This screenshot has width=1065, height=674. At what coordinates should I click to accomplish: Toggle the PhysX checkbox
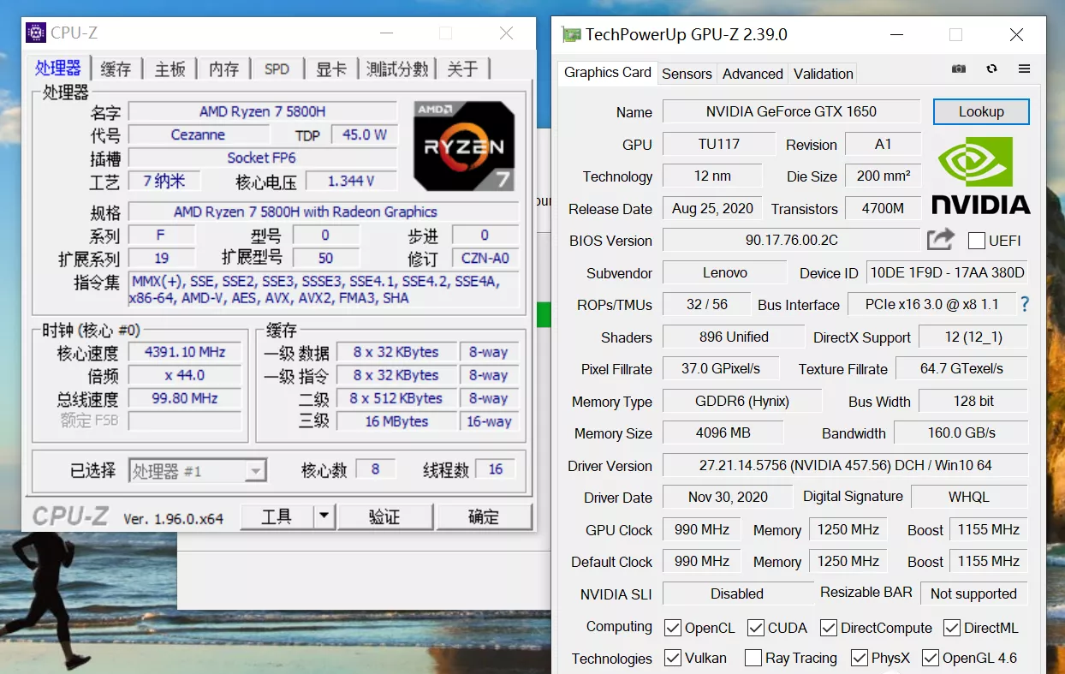tap(860, 658)
